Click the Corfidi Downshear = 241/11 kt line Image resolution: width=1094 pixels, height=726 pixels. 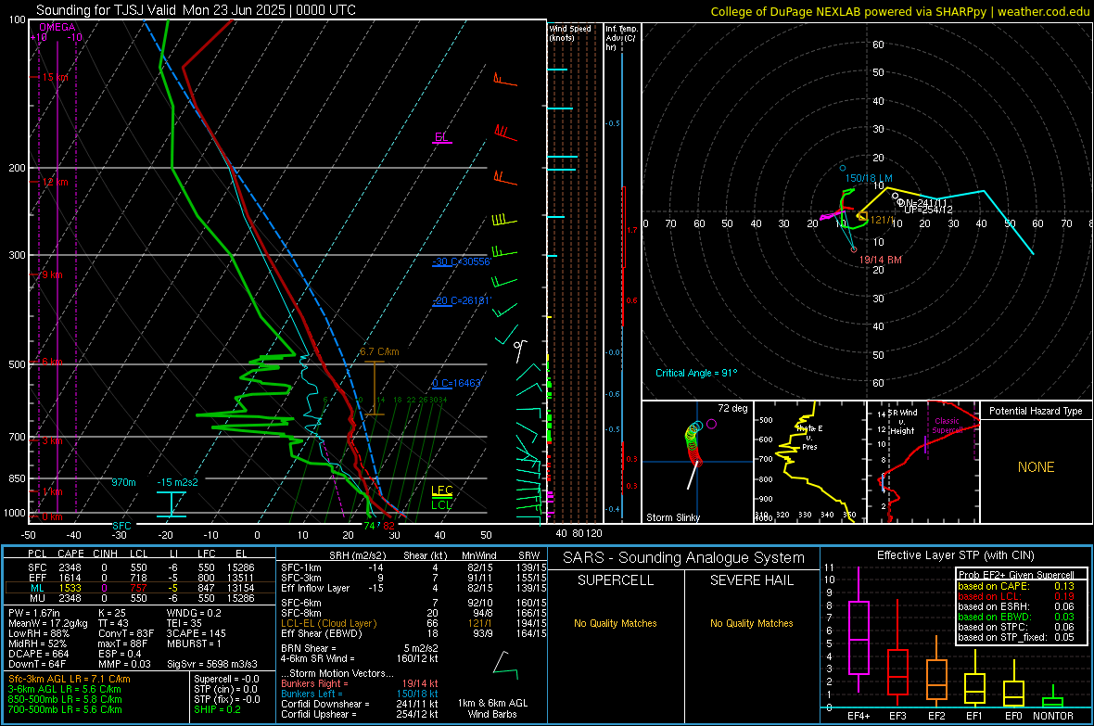pyautogui.click(x=360, y=704)
